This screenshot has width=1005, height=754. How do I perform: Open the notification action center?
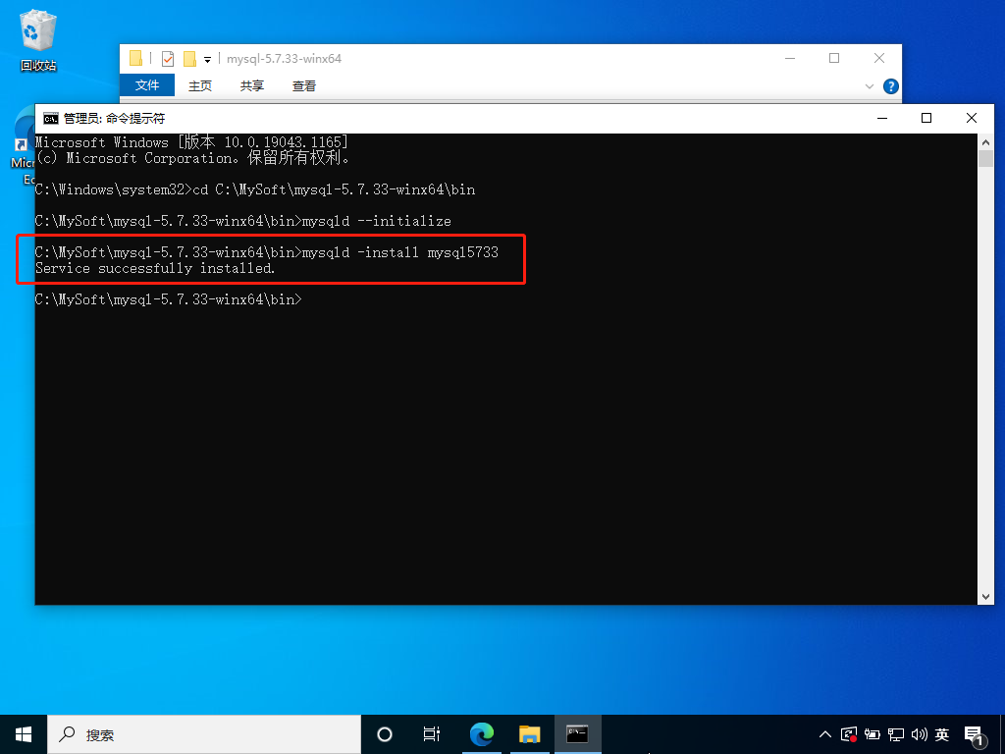pyautogui.click(x=975, y=734)
